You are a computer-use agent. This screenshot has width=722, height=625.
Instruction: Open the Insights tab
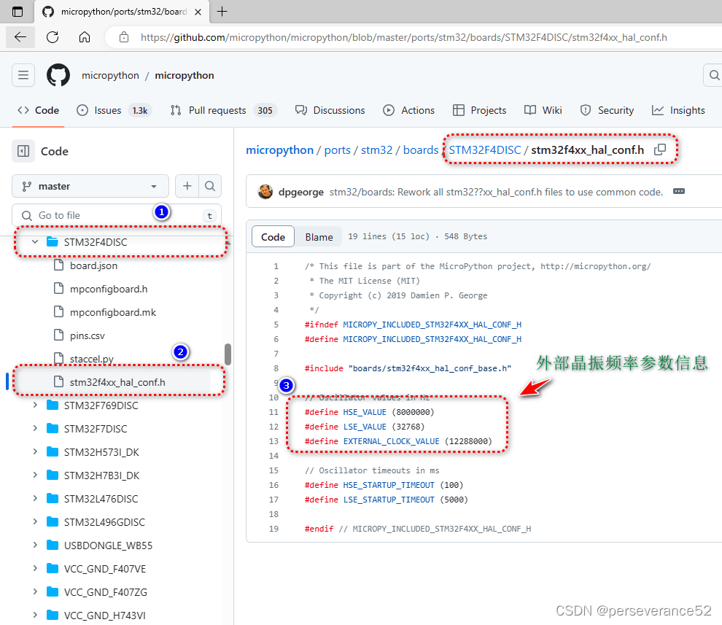tap(678, 111)
